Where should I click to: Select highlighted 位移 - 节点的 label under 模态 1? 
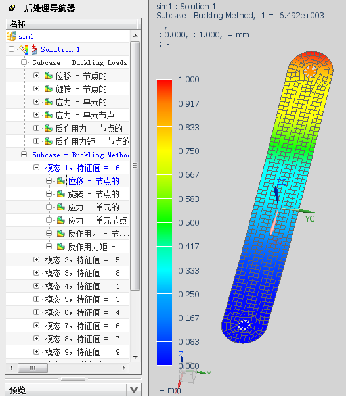93,181
